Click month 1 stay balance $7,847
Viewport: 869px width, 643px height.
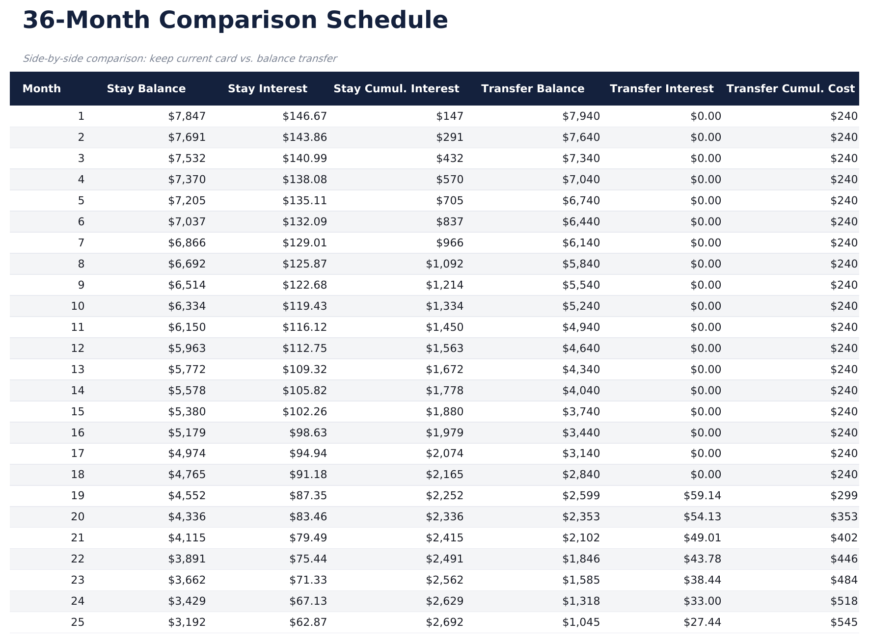click(x=187, y=116)
